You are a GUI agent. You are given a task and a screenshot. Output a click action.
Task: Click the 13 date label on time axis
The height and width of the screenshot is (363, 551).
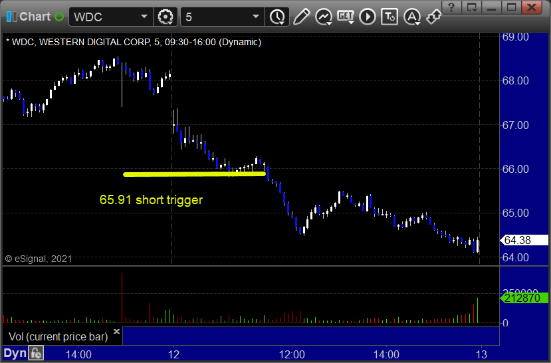tap(481, 354)
